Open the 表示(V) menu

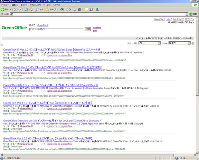click(x=24, y=5)
